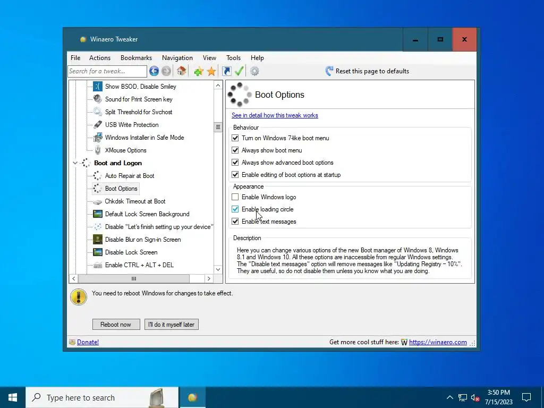Screen dimensions: 544x408
Task: Click the Disable Lock Screen icon
Action: (98, 252)
